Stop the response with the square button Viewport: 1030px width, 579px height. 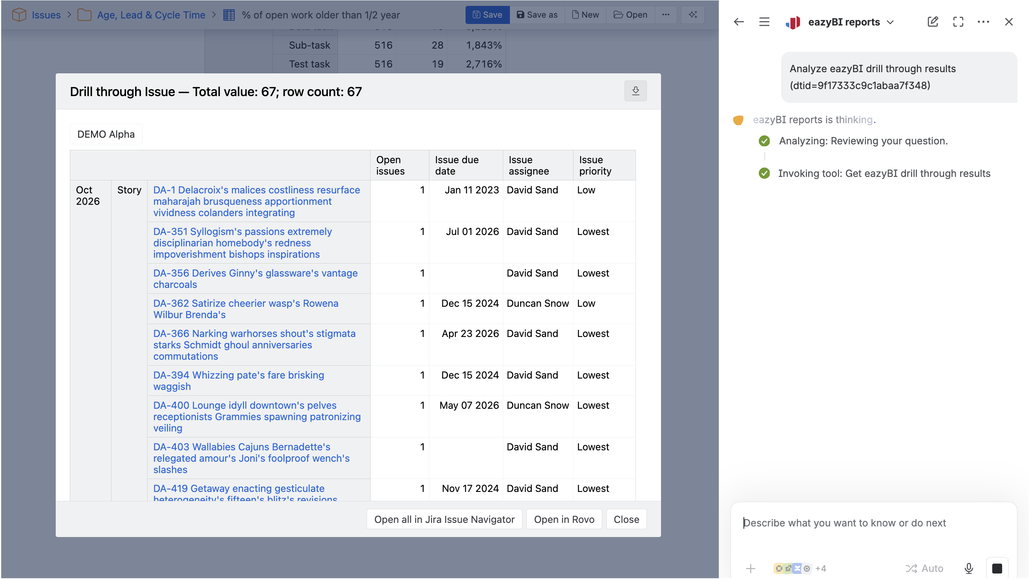pyautogui.click(x=997, y=568)
